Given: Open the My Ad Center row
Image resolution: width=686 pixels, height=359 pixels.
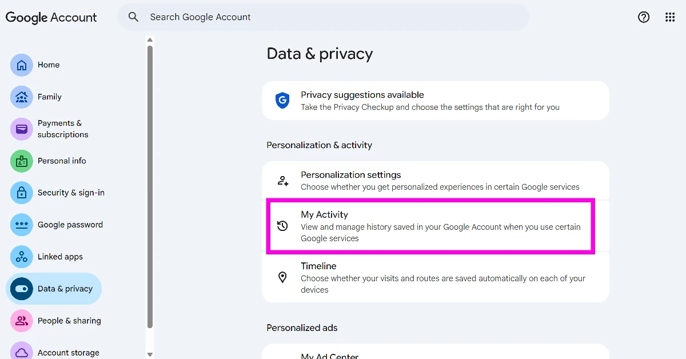Looking at the screenshot, I should pos(436,352).
